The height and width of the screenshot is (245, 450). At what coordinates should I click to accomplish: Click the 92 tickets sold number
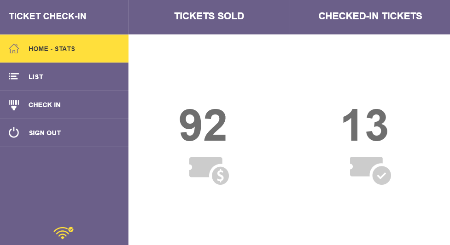[x=203, y=125]
